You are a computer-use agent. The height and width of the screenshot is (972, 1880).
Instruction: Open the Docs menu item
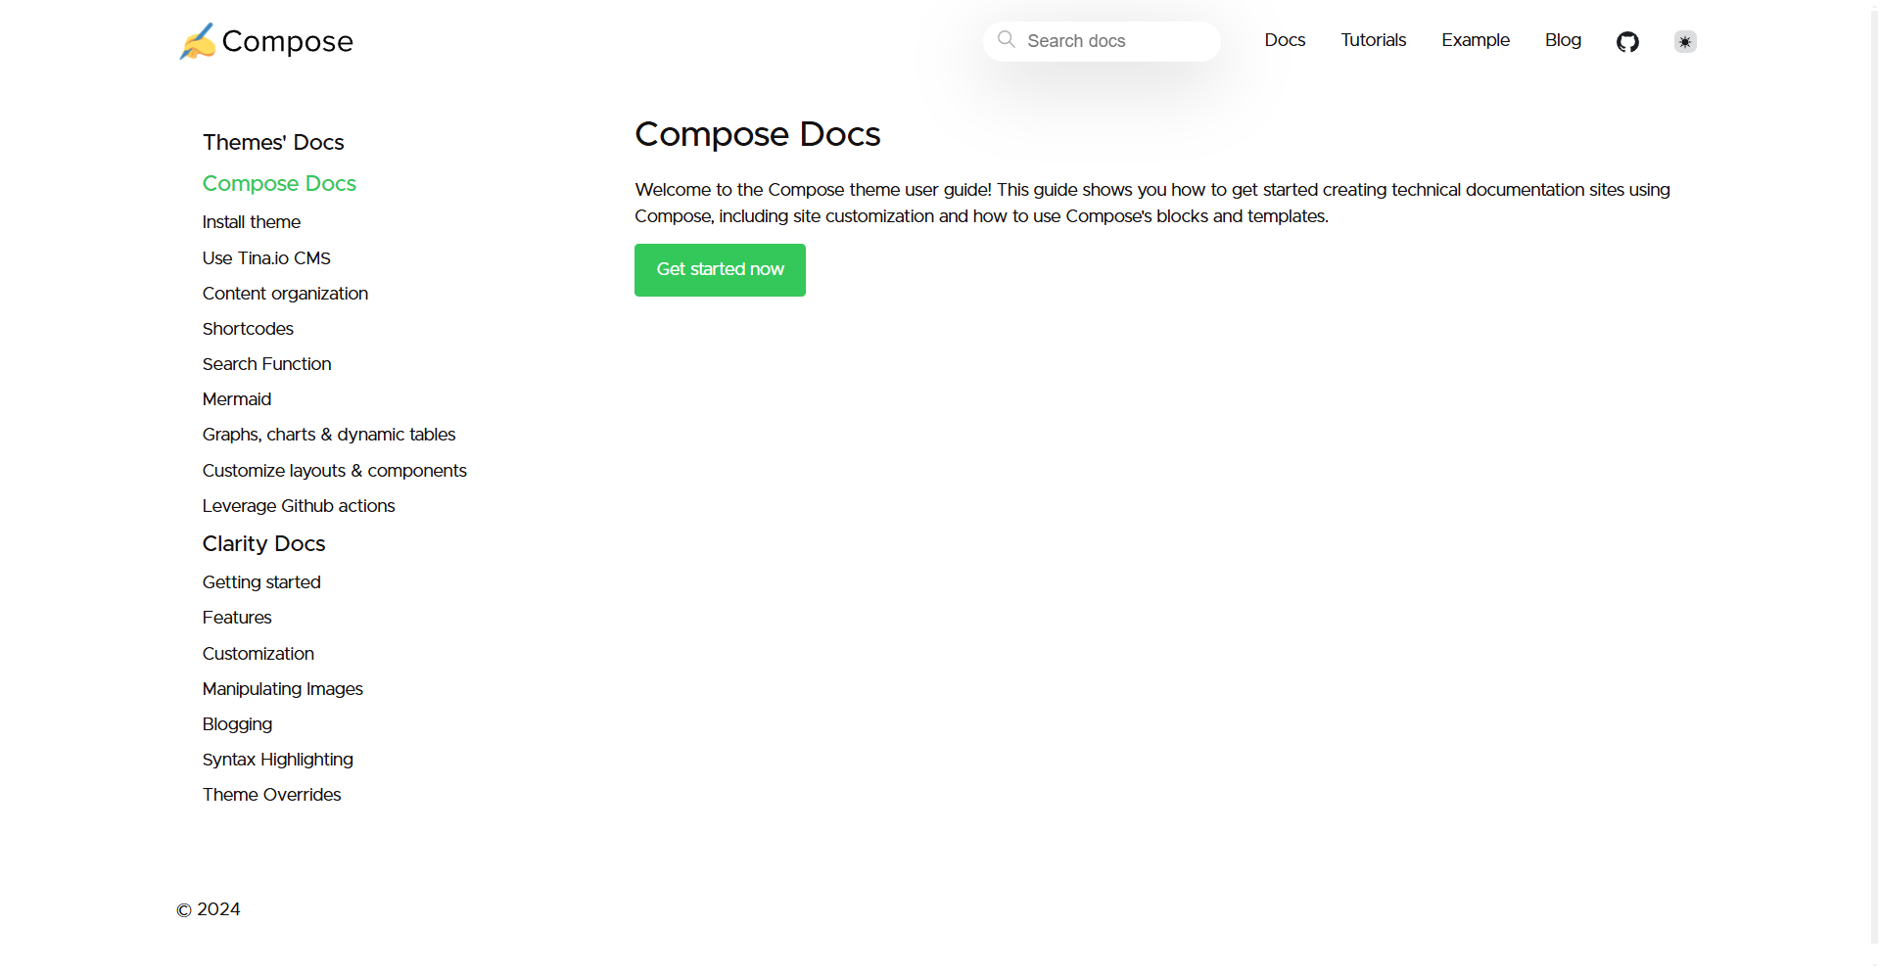click(1285, 40)
